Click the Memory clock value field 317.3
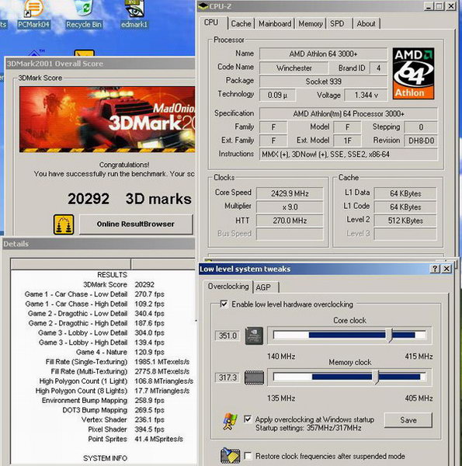 click(x=228, y=377)
